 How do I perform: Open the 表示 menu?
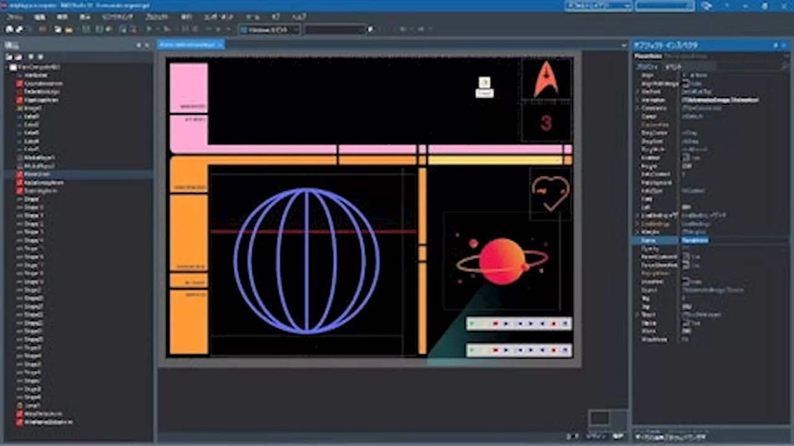(x=85, y=17)
